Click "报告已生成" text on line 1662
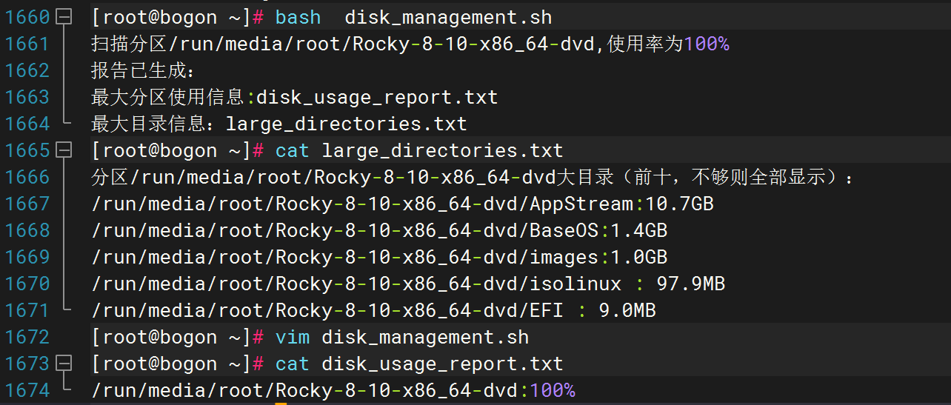 (137, 70)
